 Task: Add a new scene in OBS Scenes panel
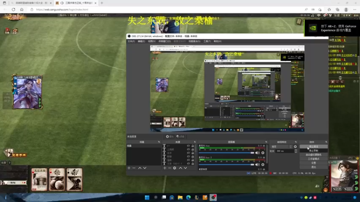[129, 168]
